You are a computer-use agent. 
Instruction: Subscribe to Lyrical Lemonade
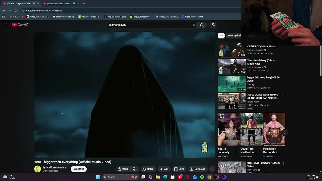tap(79, 169)
